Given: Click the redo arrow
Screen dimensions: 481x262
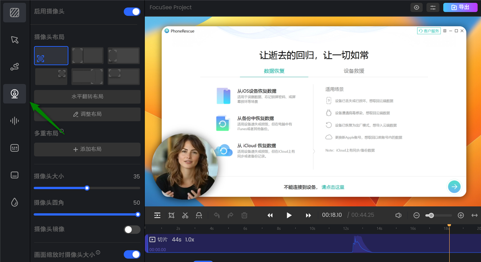Looking at the screenshot, I should tap(231, 215).
